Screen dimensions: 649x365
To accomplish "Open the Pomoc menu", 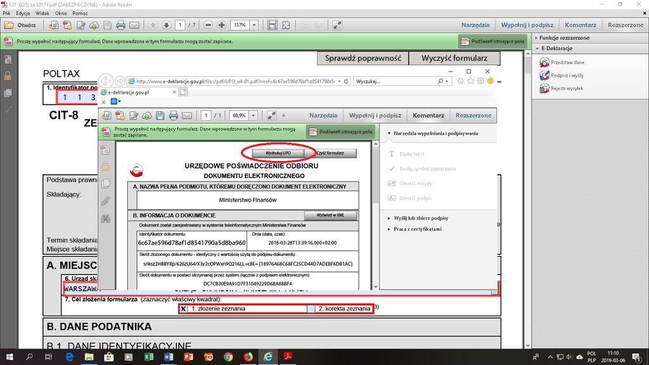I will coord(80,13).
